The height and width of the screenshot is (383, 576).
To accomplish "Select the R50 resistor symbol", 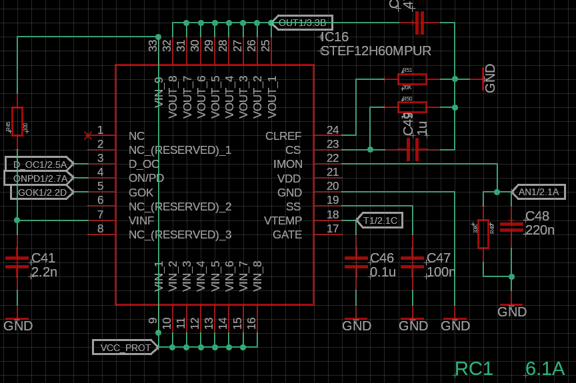I will pyautogui.click(x=412, y=107).
